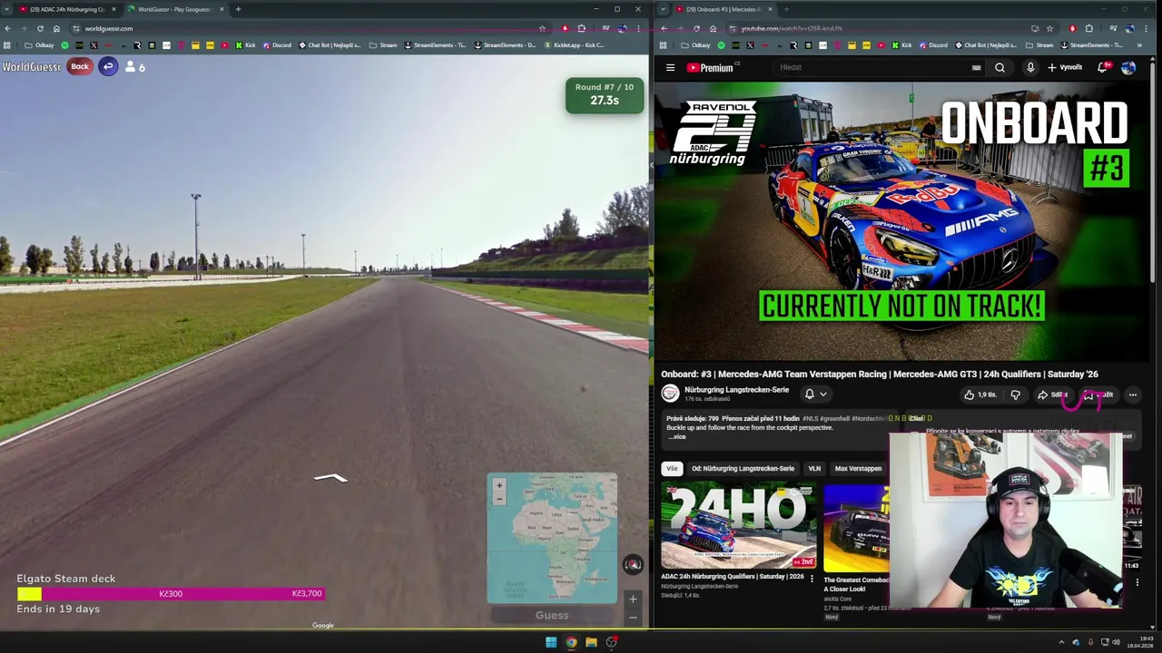Open the Kick bookmark in the left browser window

point(244,45)
